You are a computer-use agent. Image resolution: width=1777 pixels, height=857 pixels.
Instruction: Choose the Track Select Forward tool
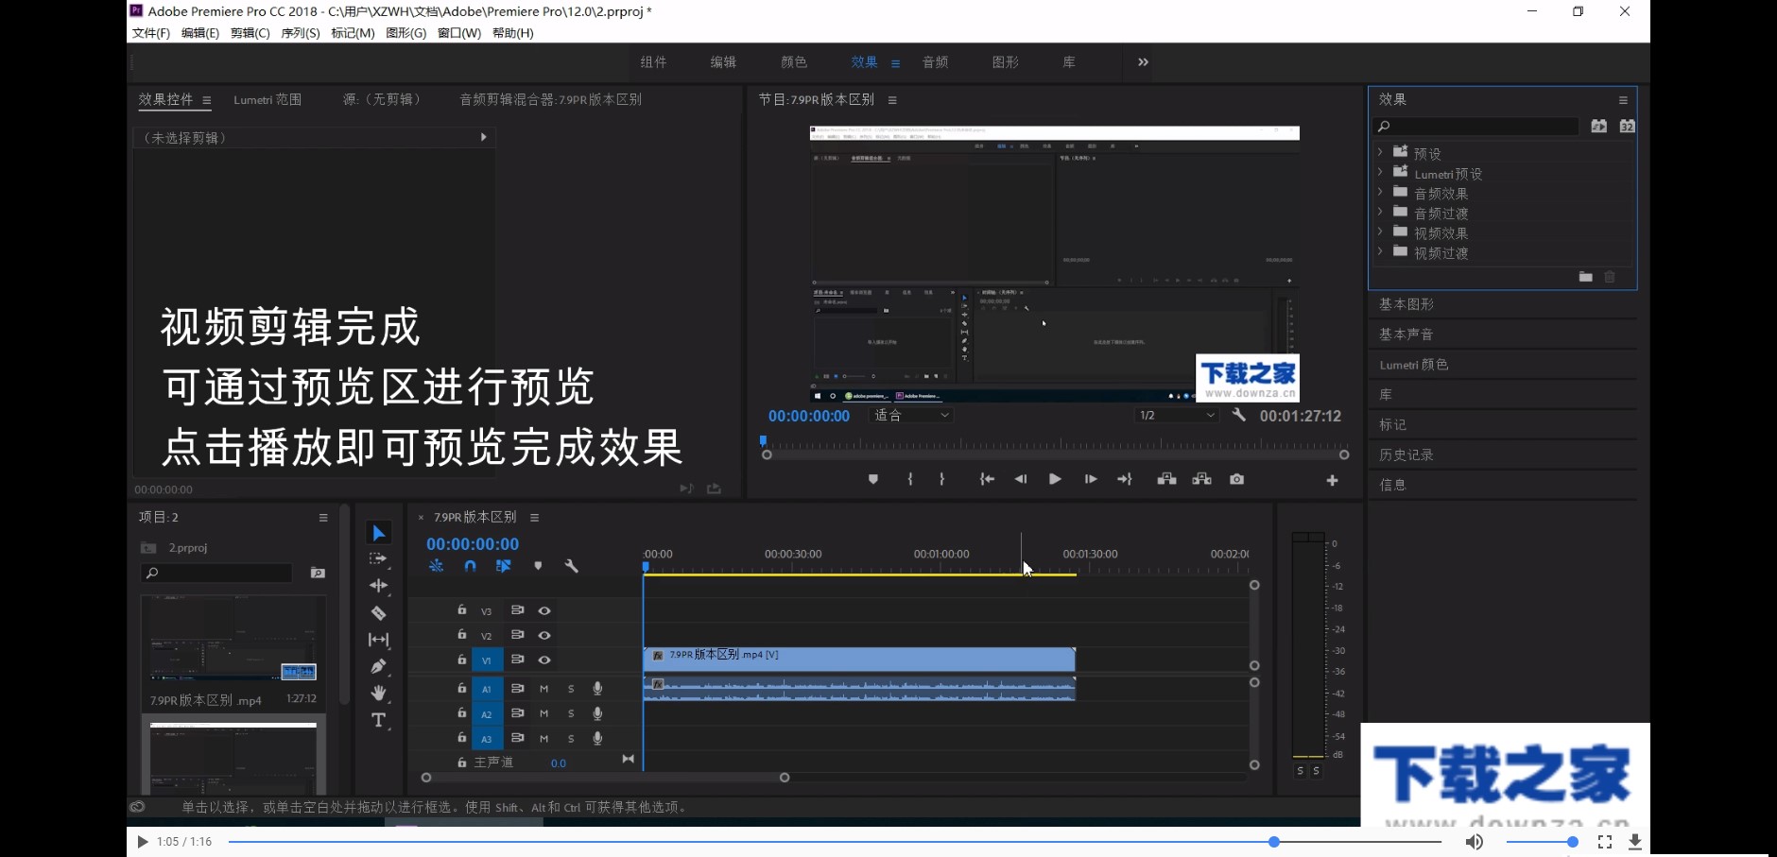[379, 558]
